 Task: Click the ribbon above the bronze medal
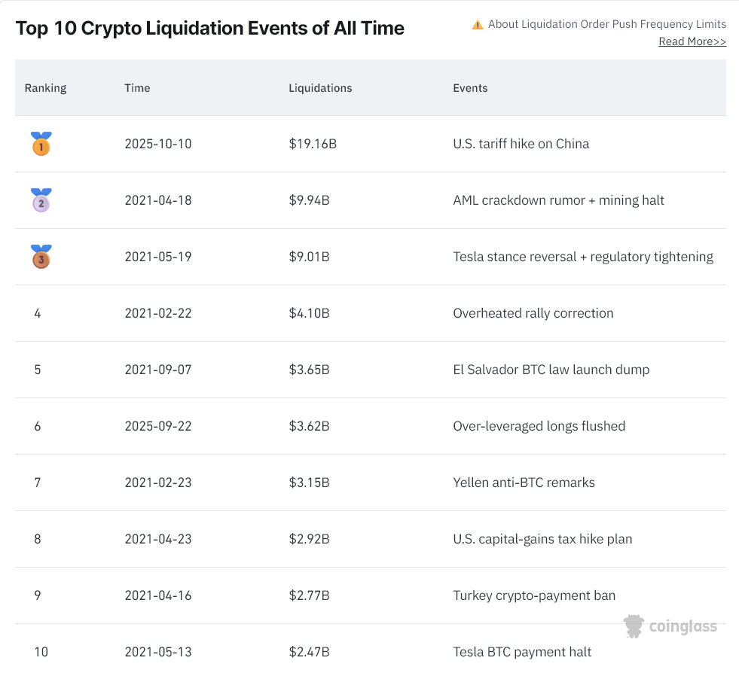point(41,248)
